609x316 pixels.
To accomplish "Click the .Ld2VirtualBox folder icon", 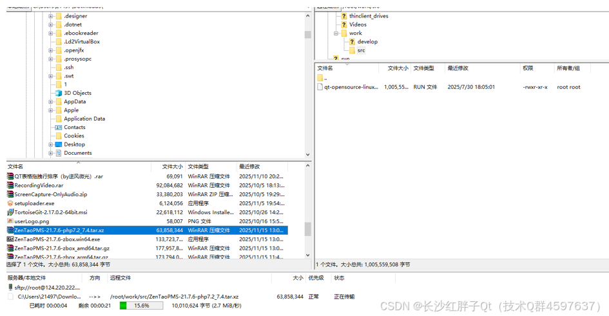I will point(59,41).
